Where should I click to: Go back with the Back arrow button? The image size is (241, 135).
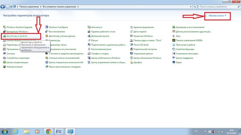pos(3,7)
